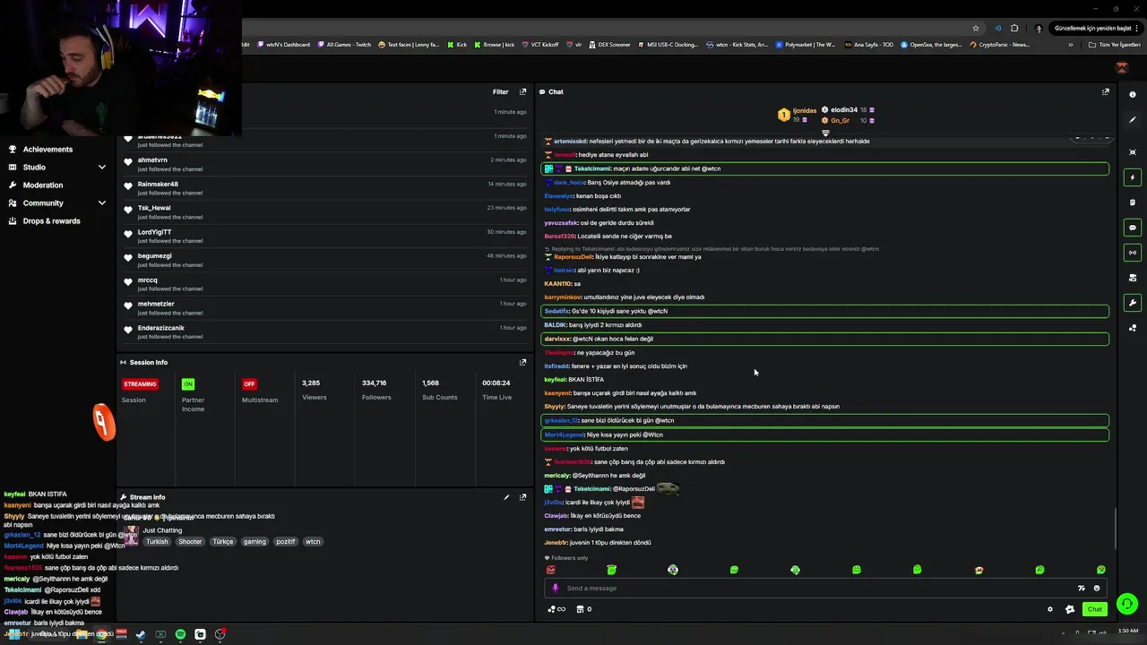Expand the Studio sidebar section

click(x=102, y=168)
